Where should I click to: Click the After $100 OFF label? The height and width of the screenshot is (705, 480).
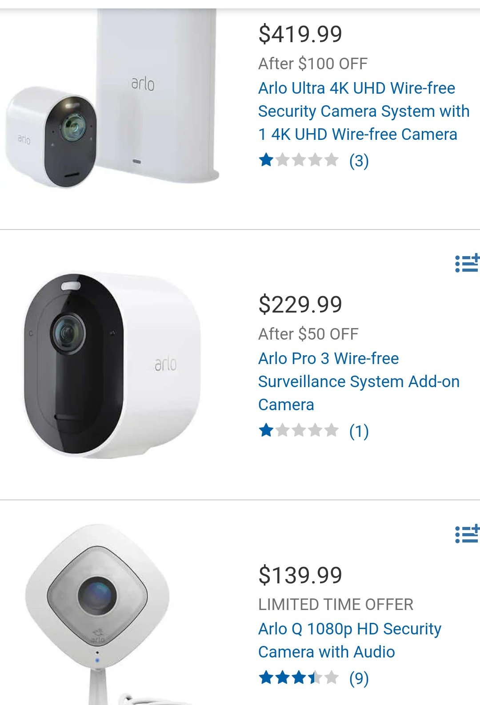coord(313,63)
